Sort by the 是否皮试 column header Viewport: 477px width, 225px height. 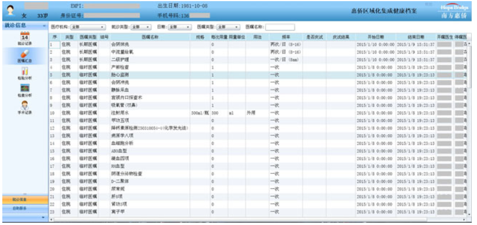click(x=314, y=37)
